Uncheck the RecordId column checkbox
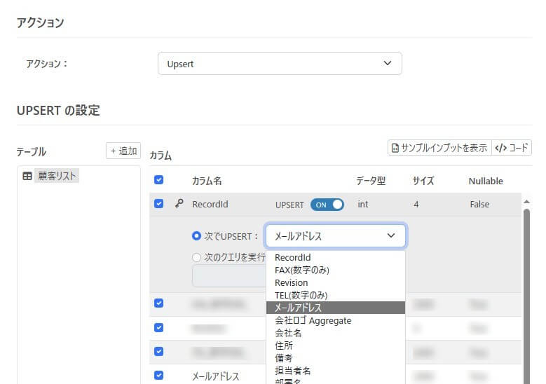The width and height of the screenshot is (546, 384). click(159, 204)
